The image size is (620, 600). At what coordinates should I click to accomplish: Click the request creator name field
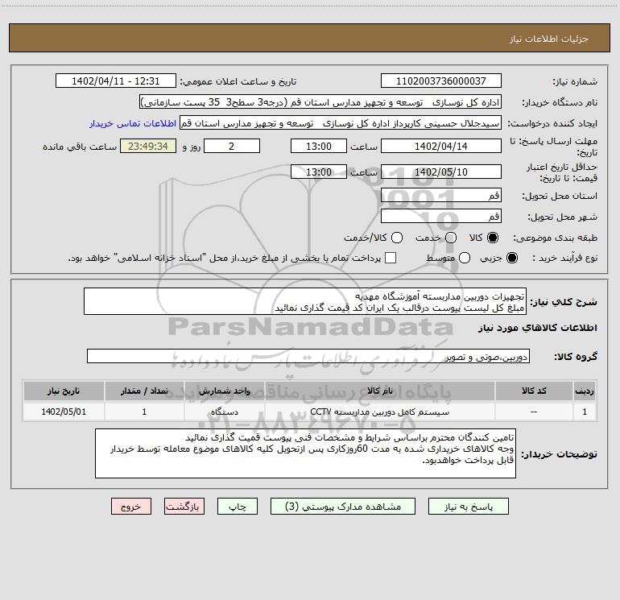(340, 123)
